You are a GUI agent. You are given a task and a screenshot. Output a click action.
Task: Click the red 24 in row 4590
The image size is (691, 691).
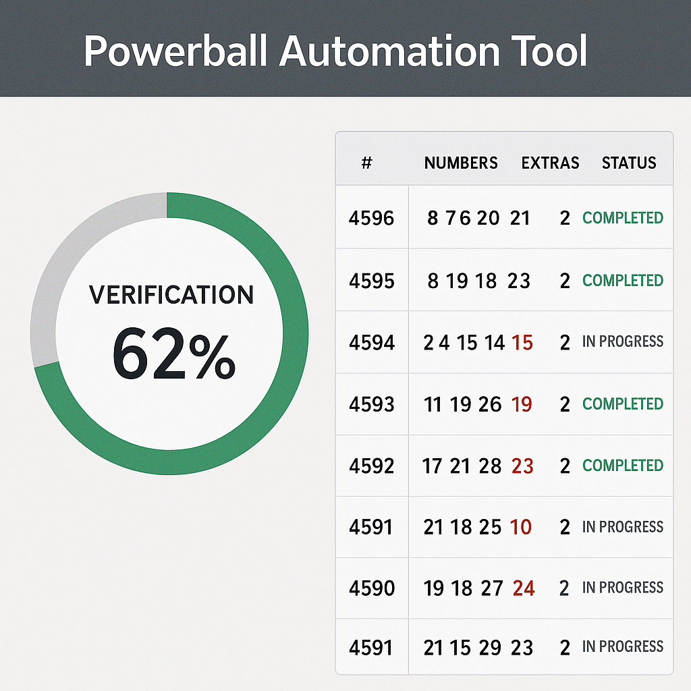pyautogui.click(x=524, y=588)
